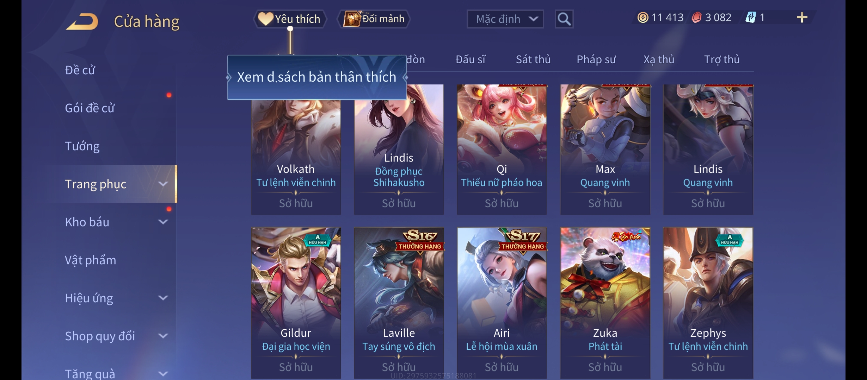This screenshot has width=867, height=380.
Task: Tap the gold coin currency icon
Action: click(643, 18)
